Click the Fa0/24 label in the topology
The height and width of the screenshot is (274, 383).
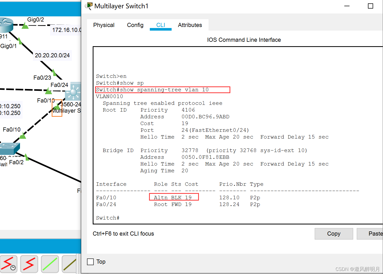pyautogui.click(x=59, y=85)
